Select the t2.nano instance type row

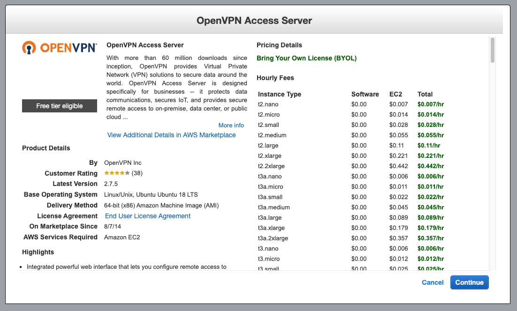tap(351, 104)
